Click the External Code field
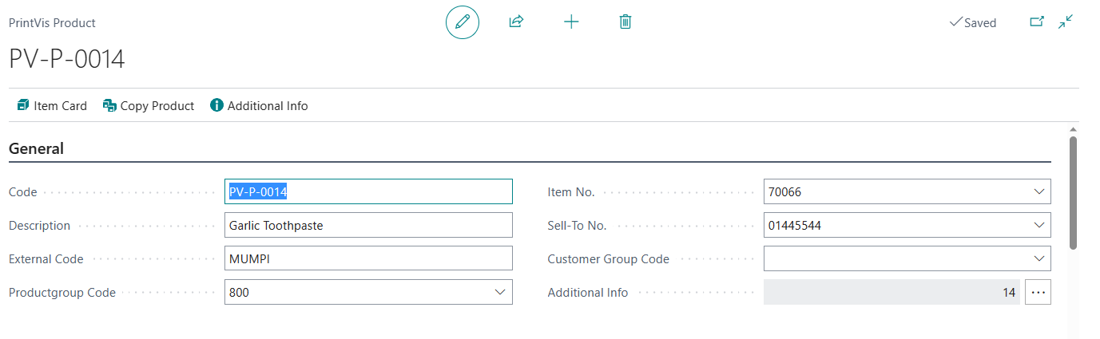 click(367, 259)
